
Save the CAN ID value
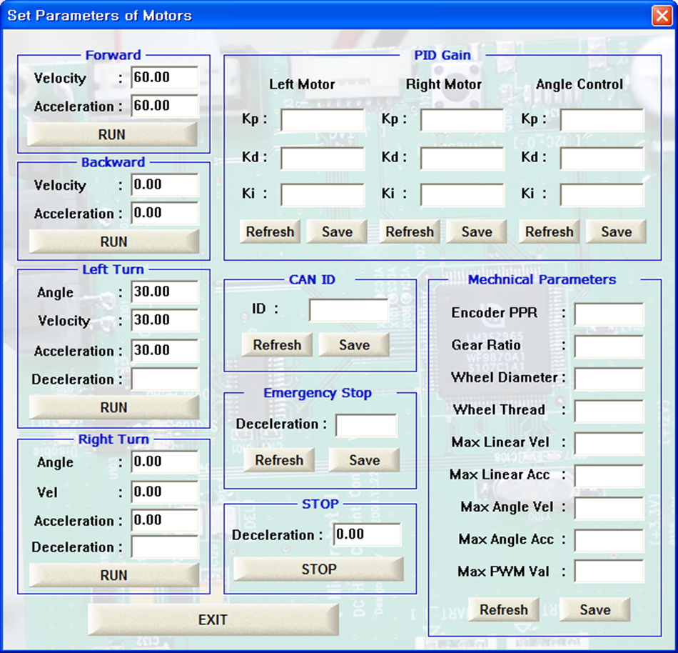354,345
